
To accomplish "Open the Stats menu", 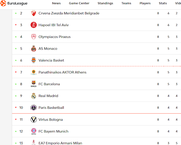I will pyautogui.click(x=163, y=3).
